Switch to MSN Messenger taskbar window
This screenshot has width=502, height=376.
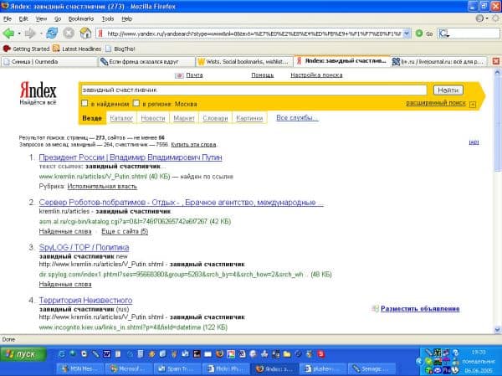click(x=79, y=369)
